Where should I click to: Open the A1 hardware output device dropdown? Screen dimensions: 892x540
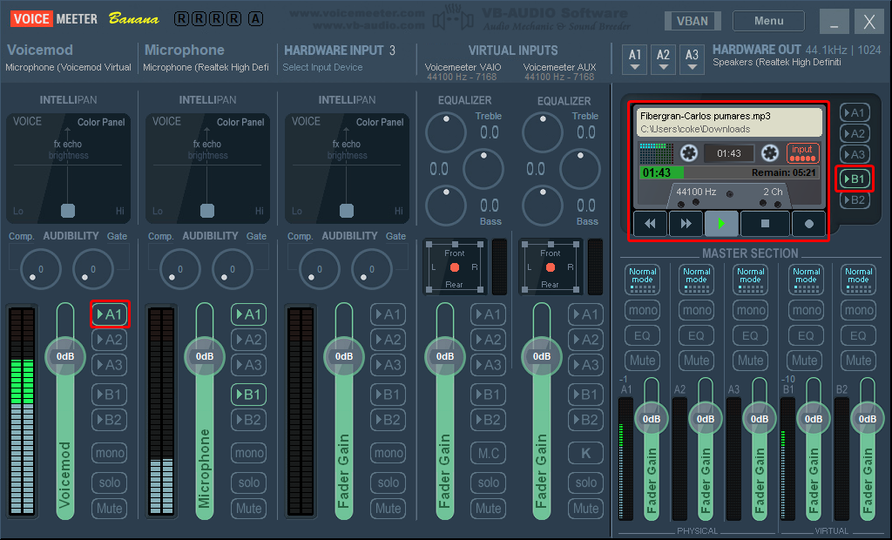coord(635,59)
